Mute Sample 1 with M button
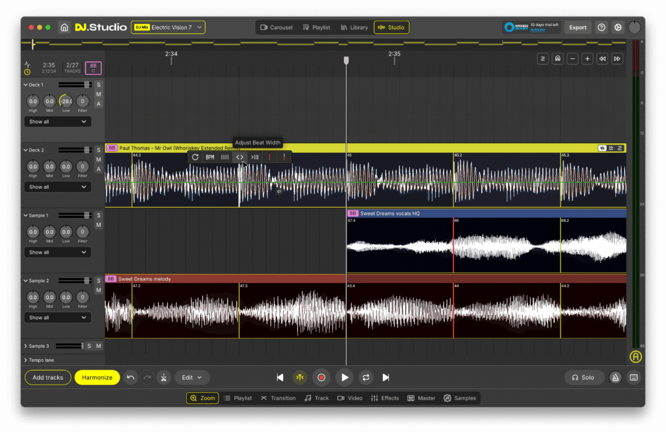The width and height of the screenshot is (666, 432). coord(99,225)
